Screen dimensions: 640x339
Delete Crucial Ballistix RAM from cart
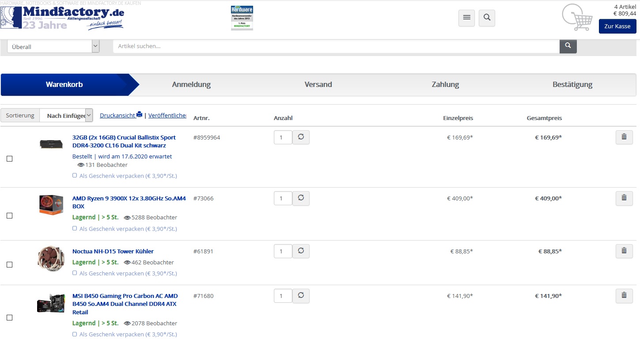point(624,137)
